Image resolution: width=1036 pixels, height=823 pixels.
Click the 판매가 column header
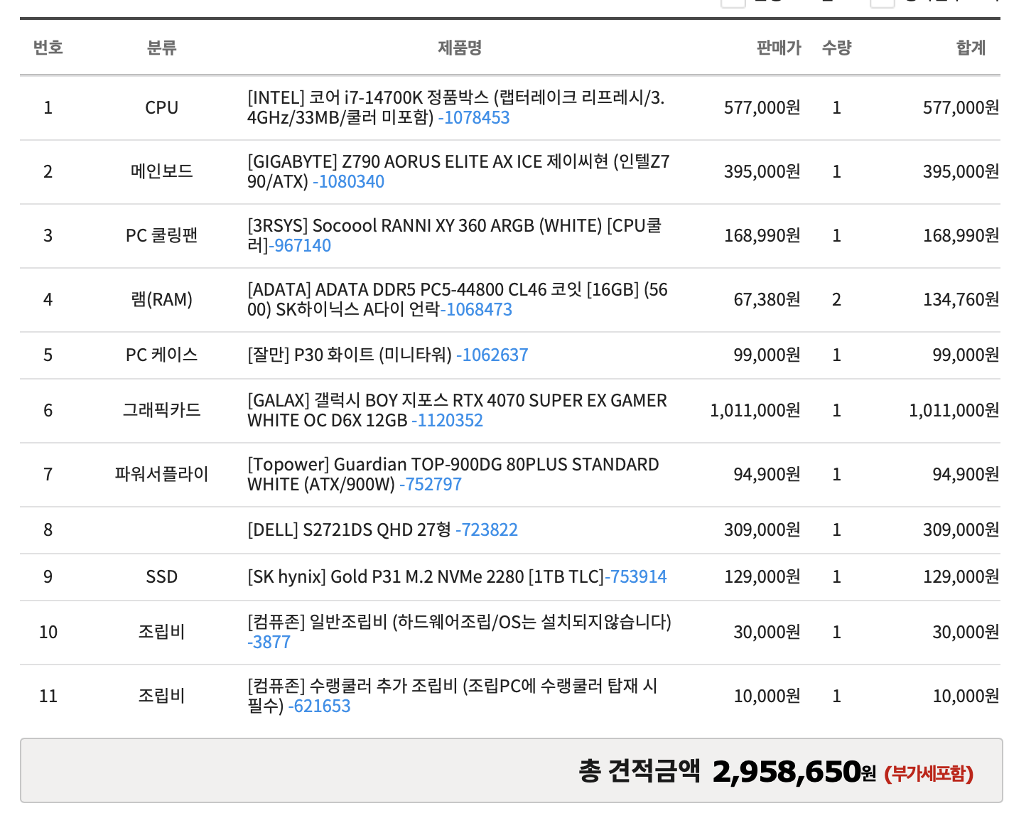[779, 48]
